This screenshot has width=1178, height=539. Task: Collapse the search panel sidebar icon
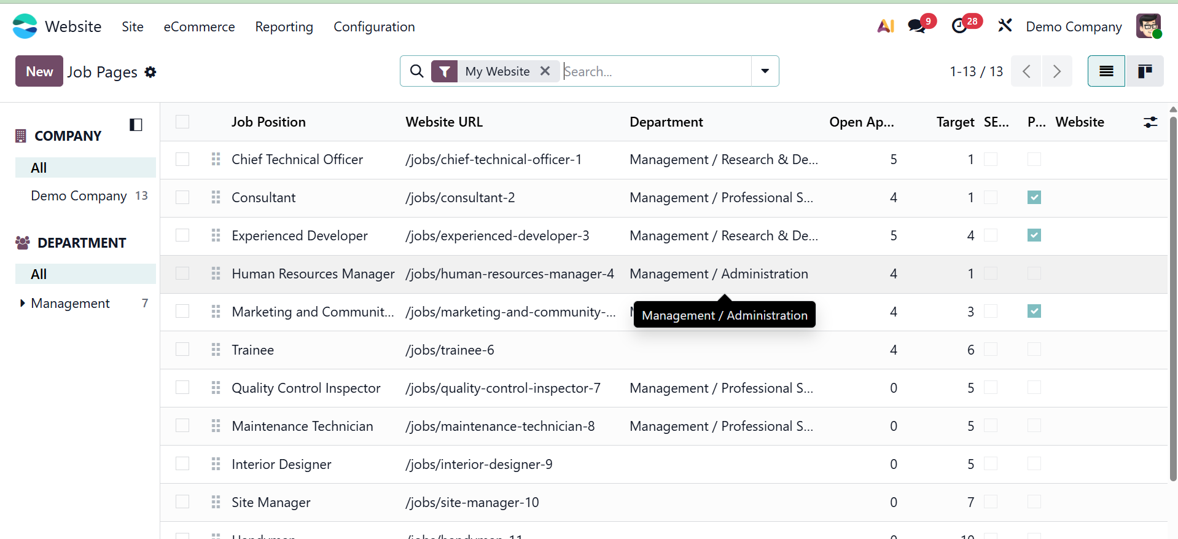(136, 125)
